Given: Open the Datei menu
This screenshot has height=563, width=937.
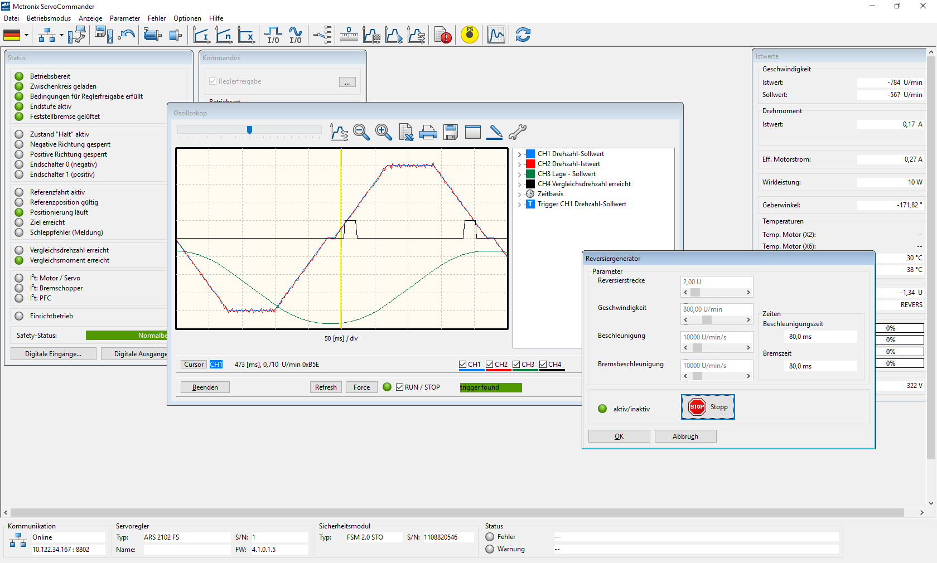Looking at the screenshot, I should [11, 18].
